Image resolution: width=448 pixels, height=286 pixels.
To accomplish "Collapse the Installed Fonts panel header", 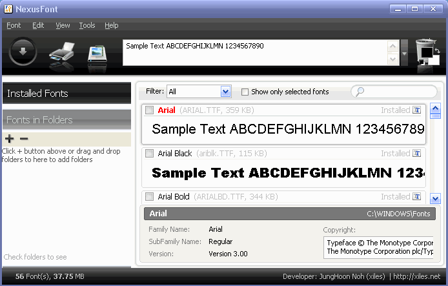I will (66, 94).
